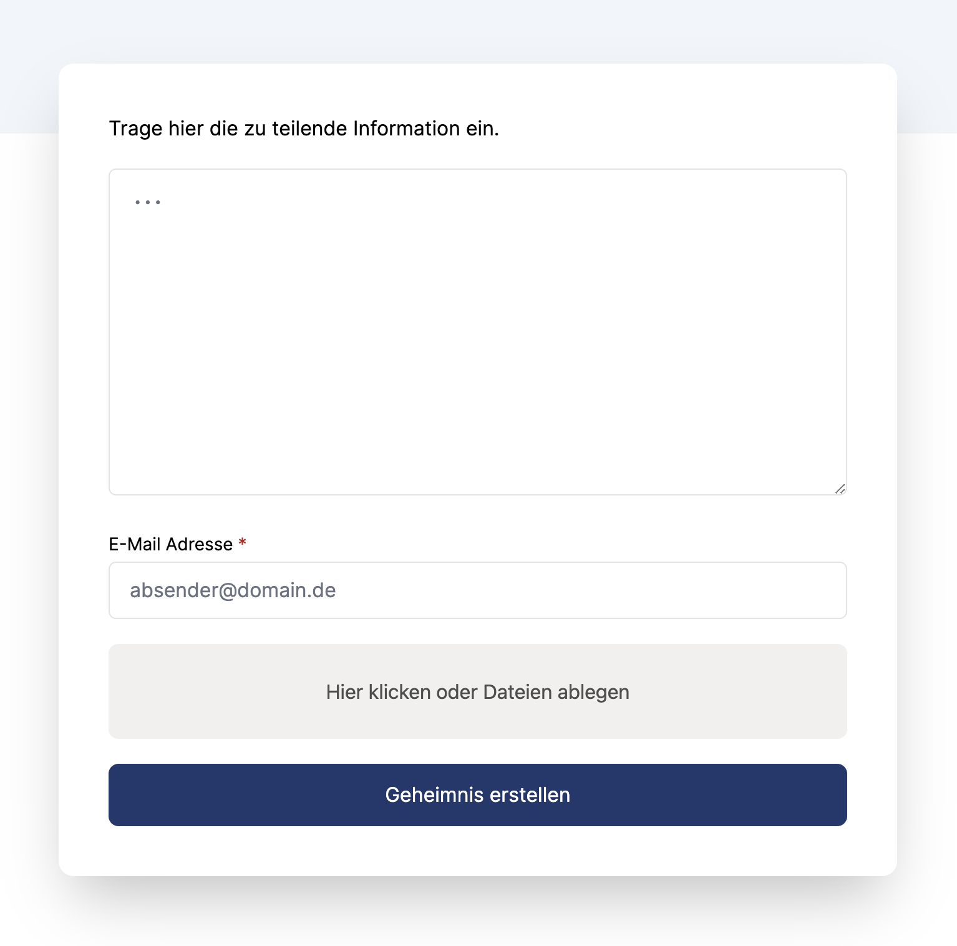This screenshot has width=957, height=946.
Task: Click the word Adresse in the email label
Action: point(200,544)
